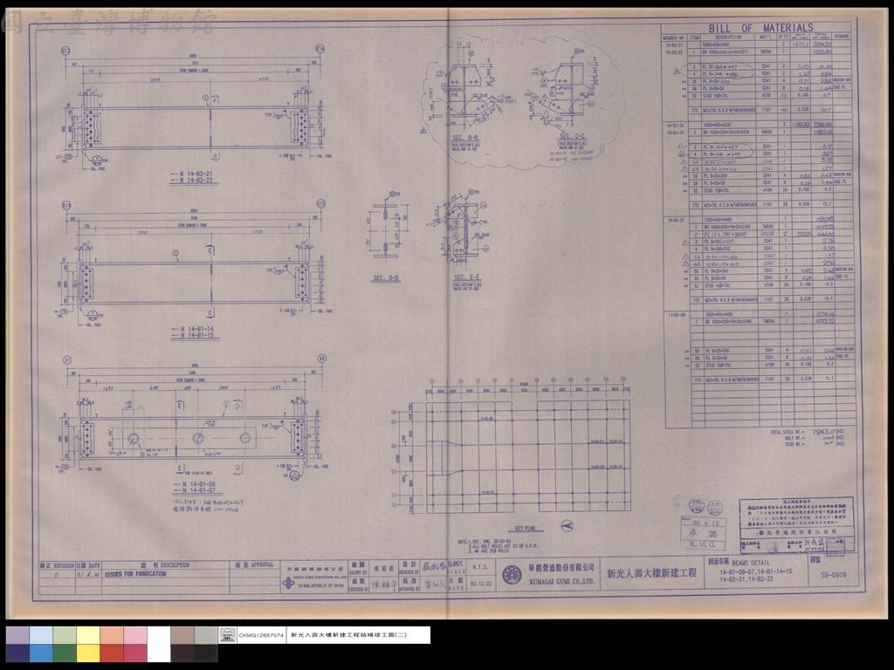Click the catalog number CKMG12657074
This screenshot has height=670, width=894.
260,635
